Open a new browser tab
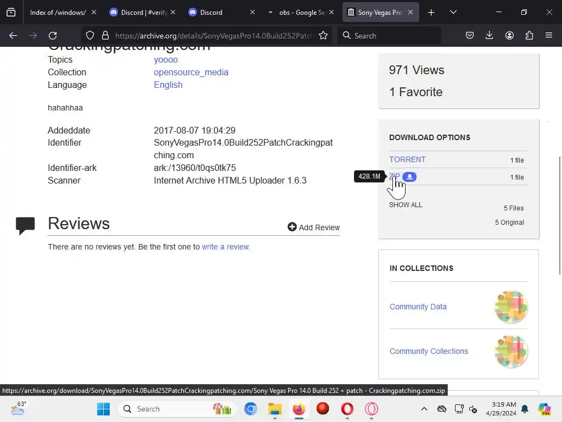Image resolution: width=562 pixels, height=422 pixels. (431, 12)
